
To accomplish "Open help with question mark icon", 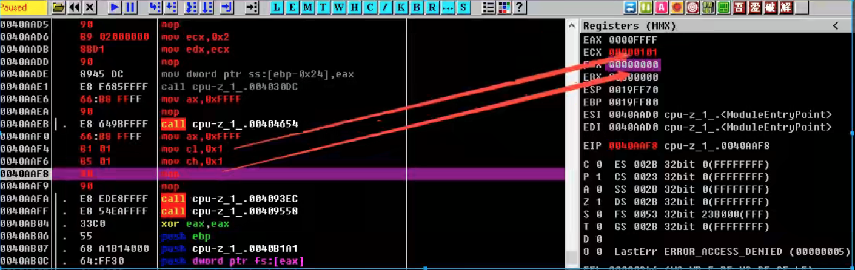I will point(519,8).
